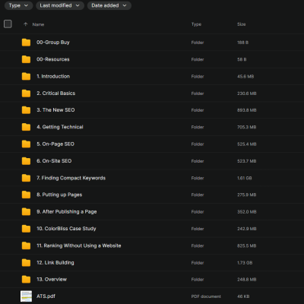
Task: Click the 6. On-Site SEO folder icon
Action: 26,161
